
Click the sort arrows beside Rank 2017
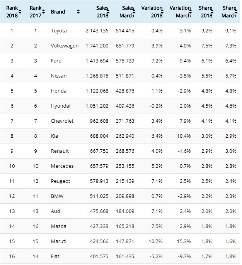point(44,12)
